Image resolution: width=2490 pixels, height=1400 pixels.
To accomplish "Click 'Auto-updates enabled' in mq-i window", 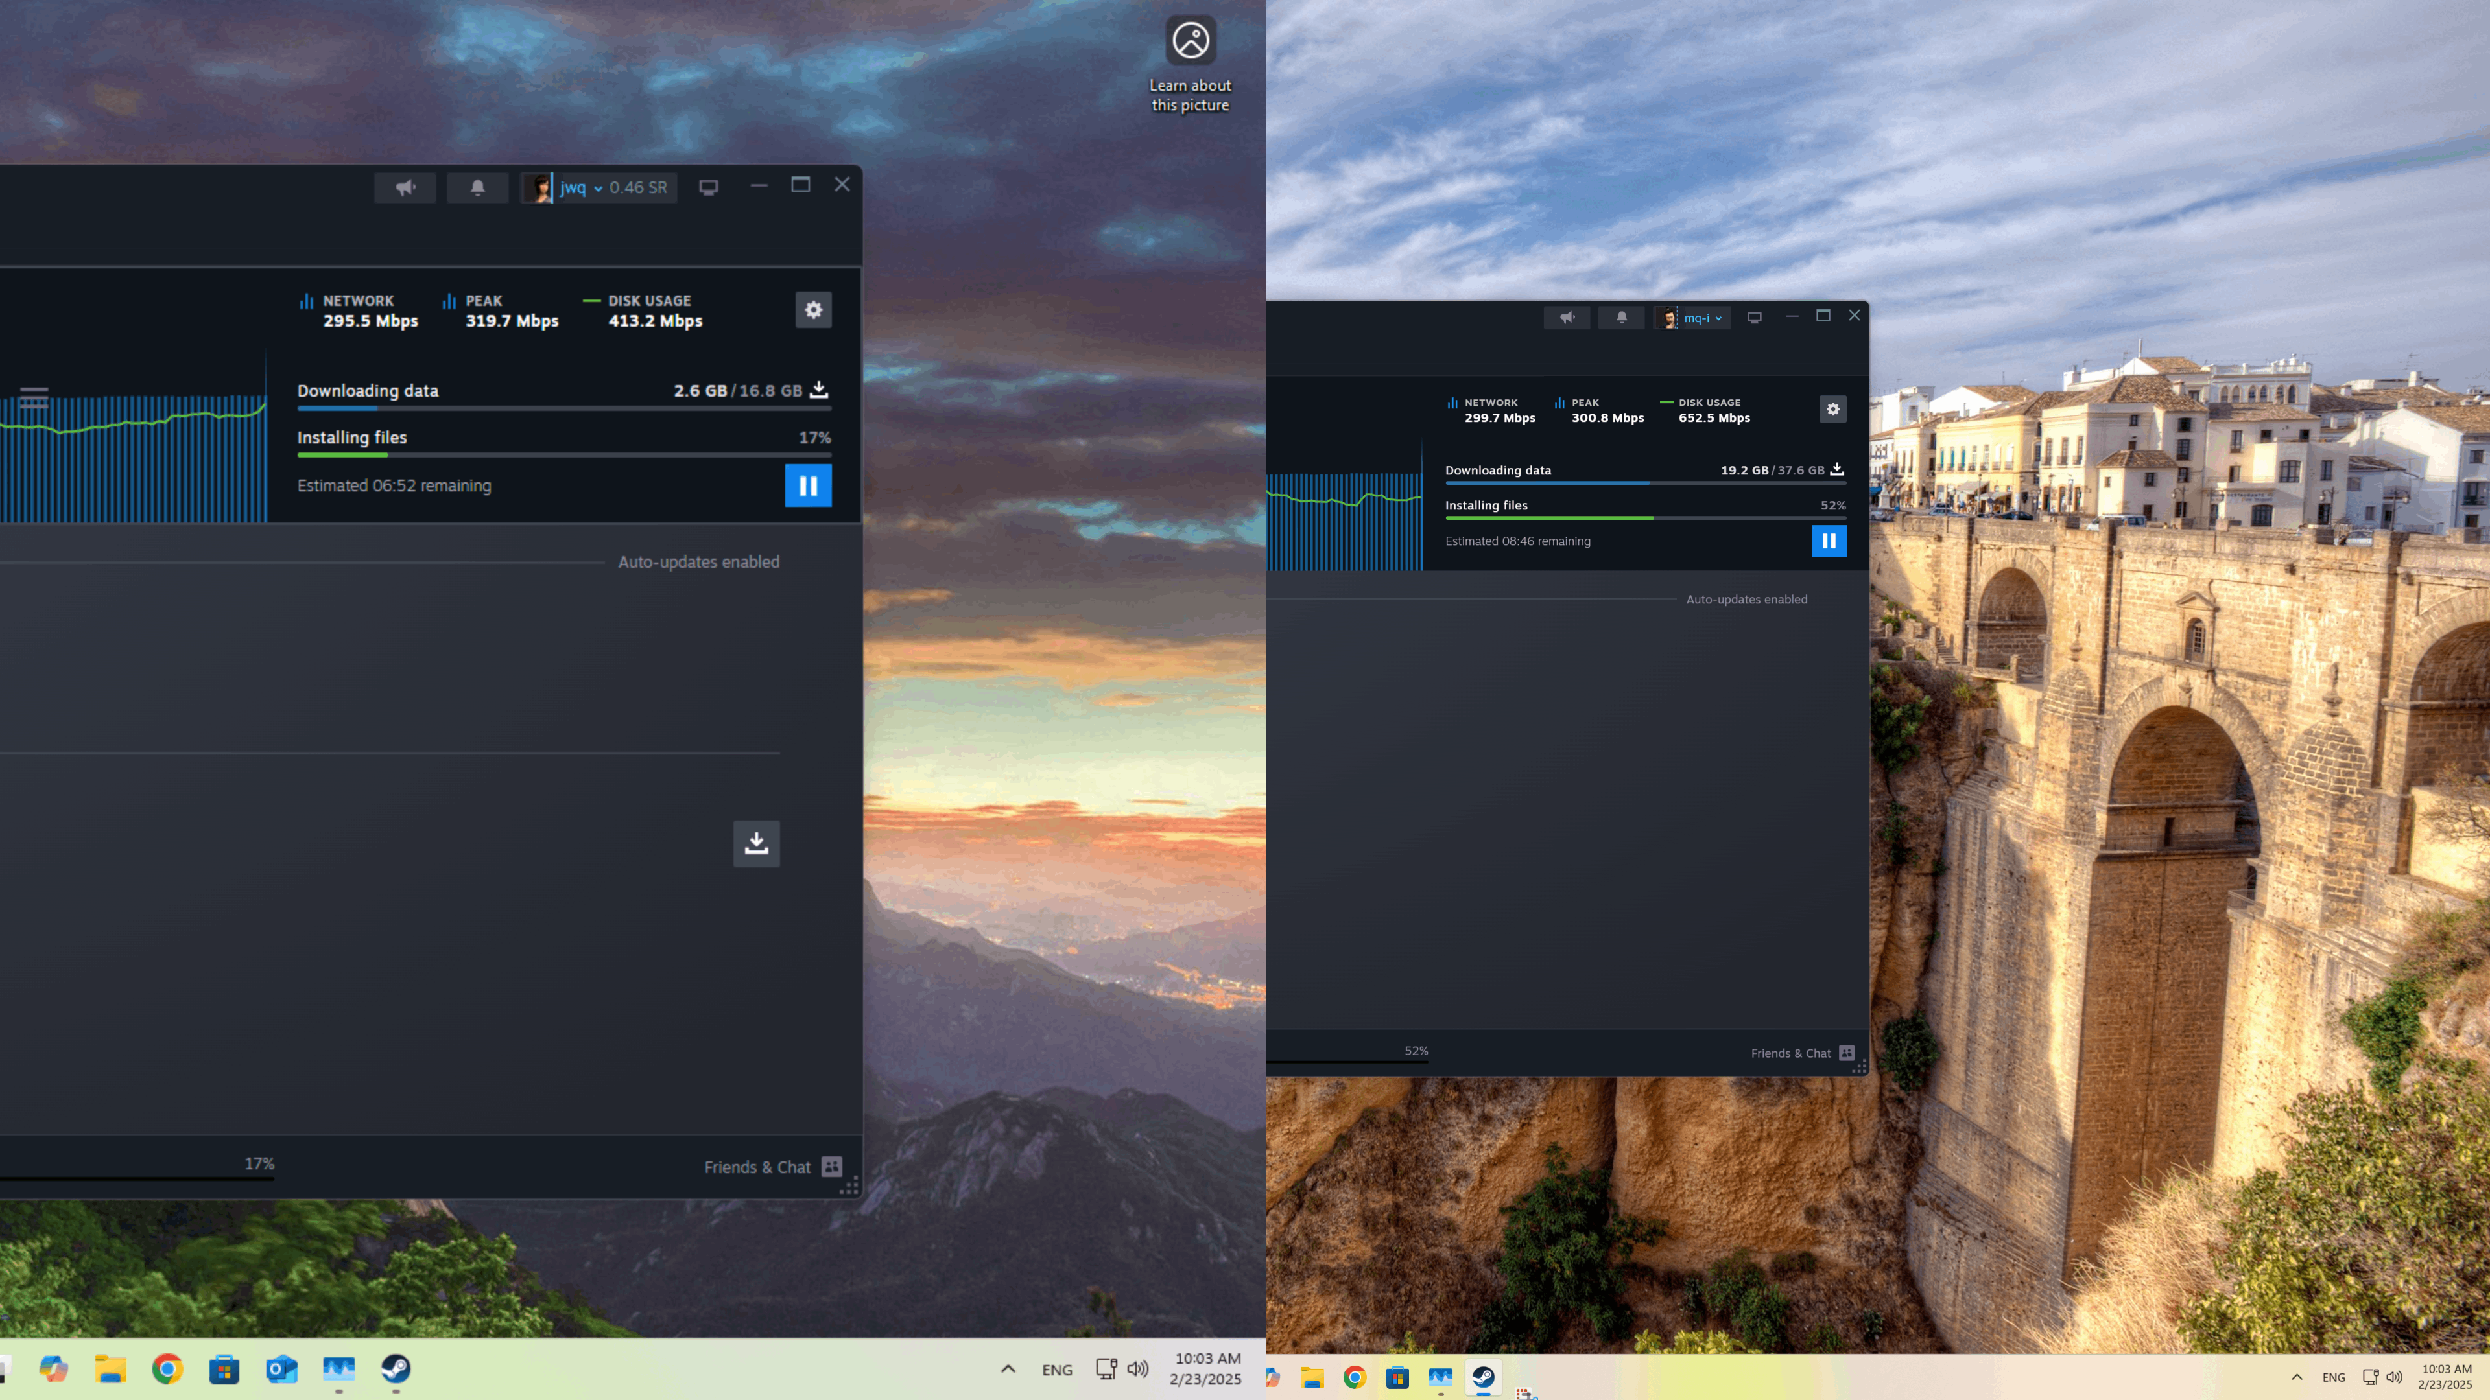I will (1747, 599).
